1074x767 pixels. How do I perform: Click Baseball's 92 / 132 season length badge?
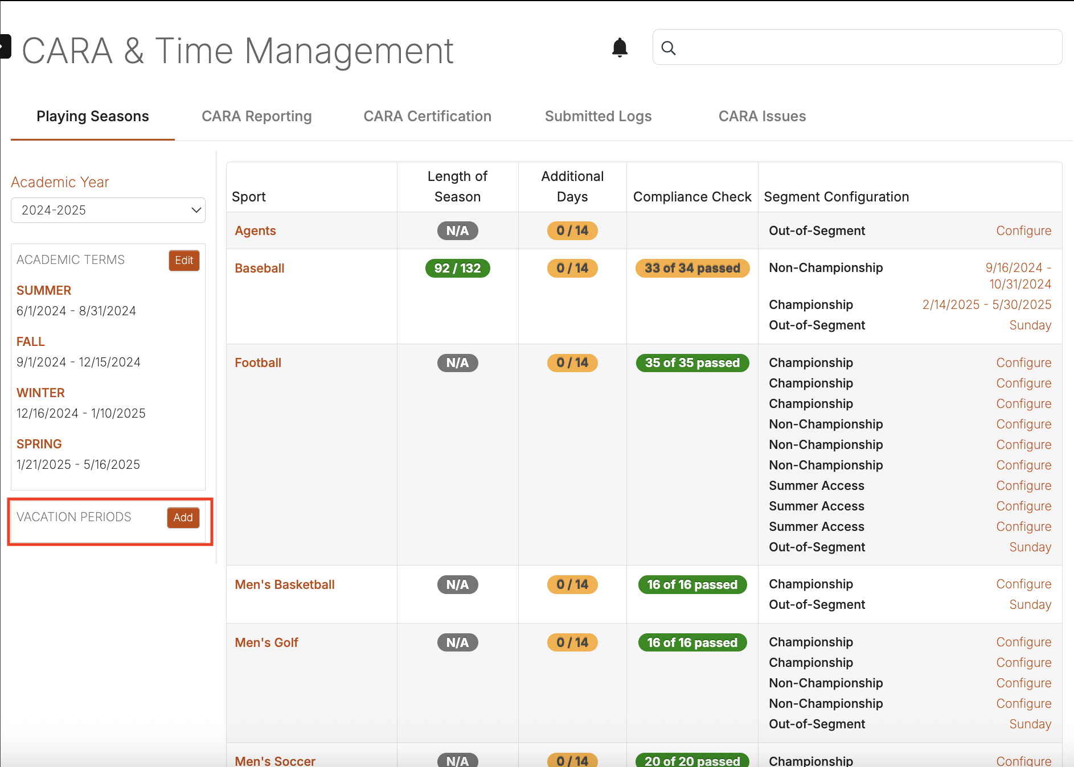coord(457,269)
